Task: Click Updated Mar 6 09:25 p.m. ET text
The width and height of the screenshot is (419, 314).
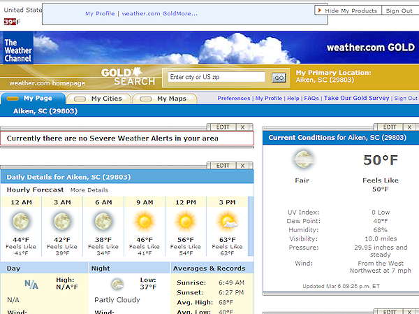Action: (x=341, y=286)
